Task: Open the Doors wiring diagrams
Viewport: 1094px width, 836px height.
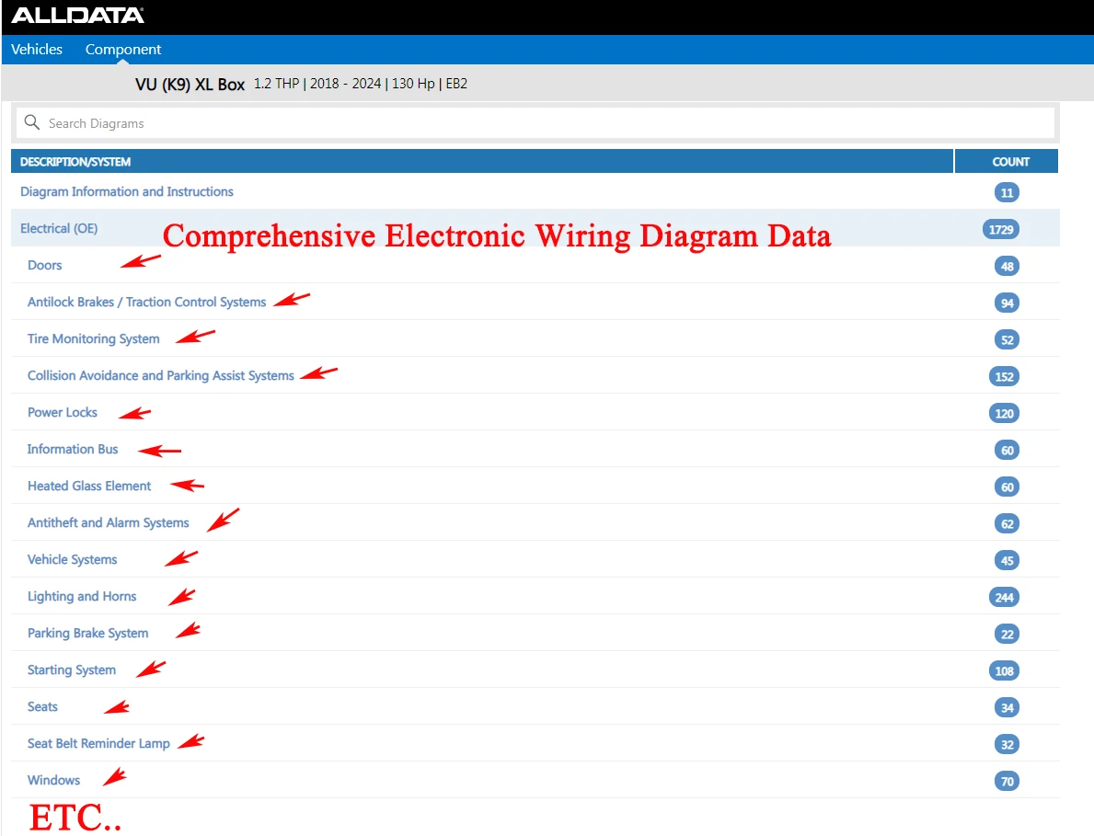Action: pos(45,265)
